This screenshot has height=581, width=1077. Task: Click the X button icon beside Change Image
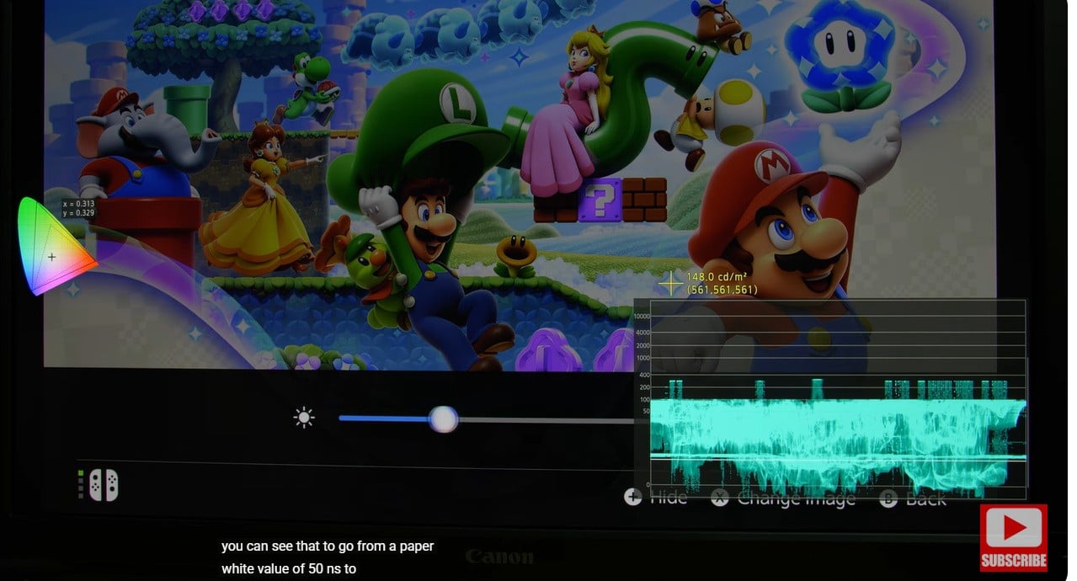[x=719, y=498]
